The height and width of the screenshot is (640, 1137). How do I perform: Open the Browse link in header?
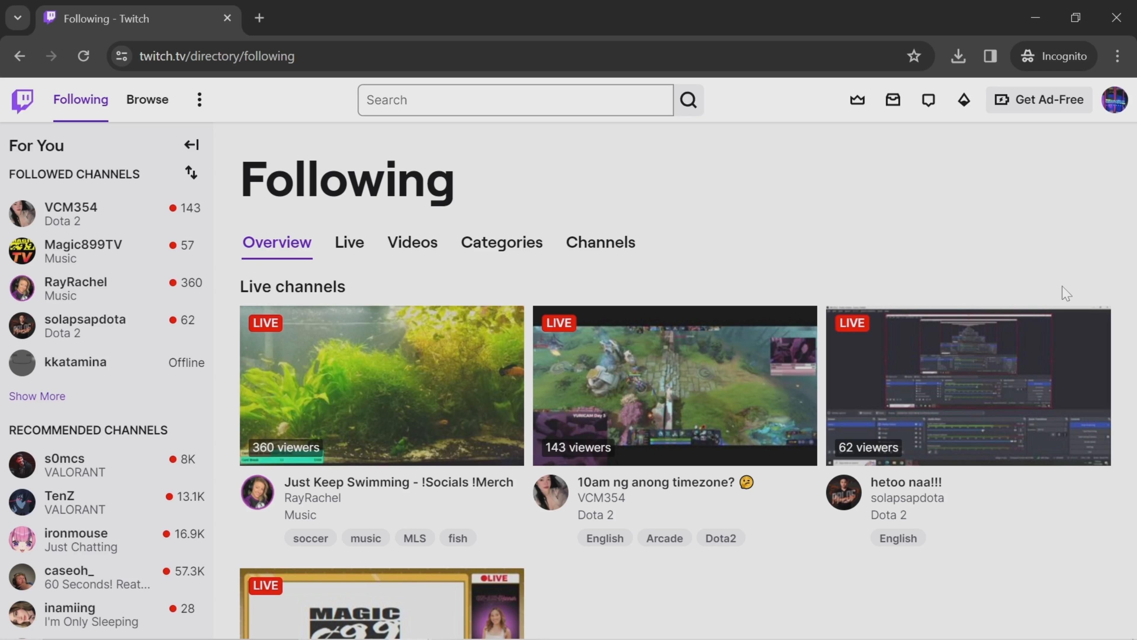point(147,100)
